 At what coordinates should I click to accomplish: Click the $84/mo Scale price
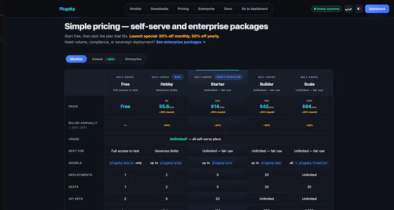point(309,106)
